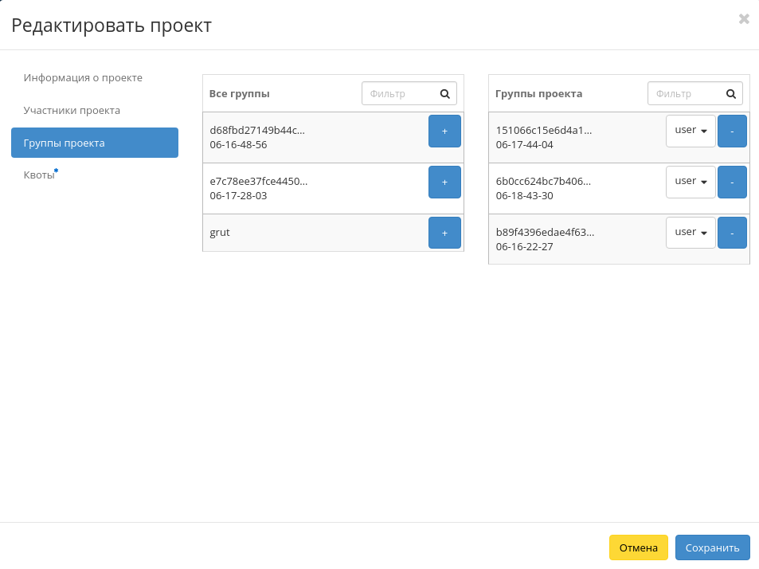Close the Редактировать проект dialog

pyautogui.click(x=744, y=19)
